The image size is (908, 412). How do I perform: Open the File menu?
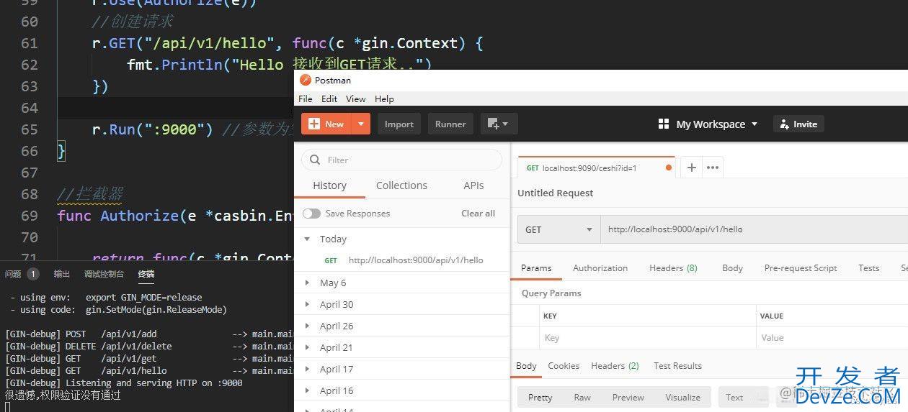pos(306,99)
